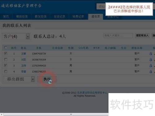This screenshot has width=155, height=116.
Task: Click the left arrow of the horizontal scrollbar
Action: pyautogui.click(x=2, y=114)
